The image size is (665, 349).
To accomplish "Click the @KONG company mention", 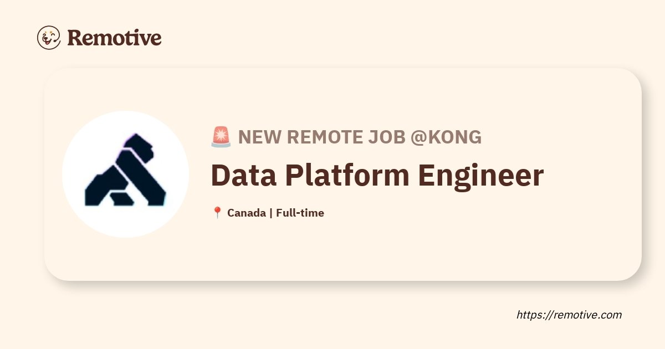I will (x=446, y=137).
